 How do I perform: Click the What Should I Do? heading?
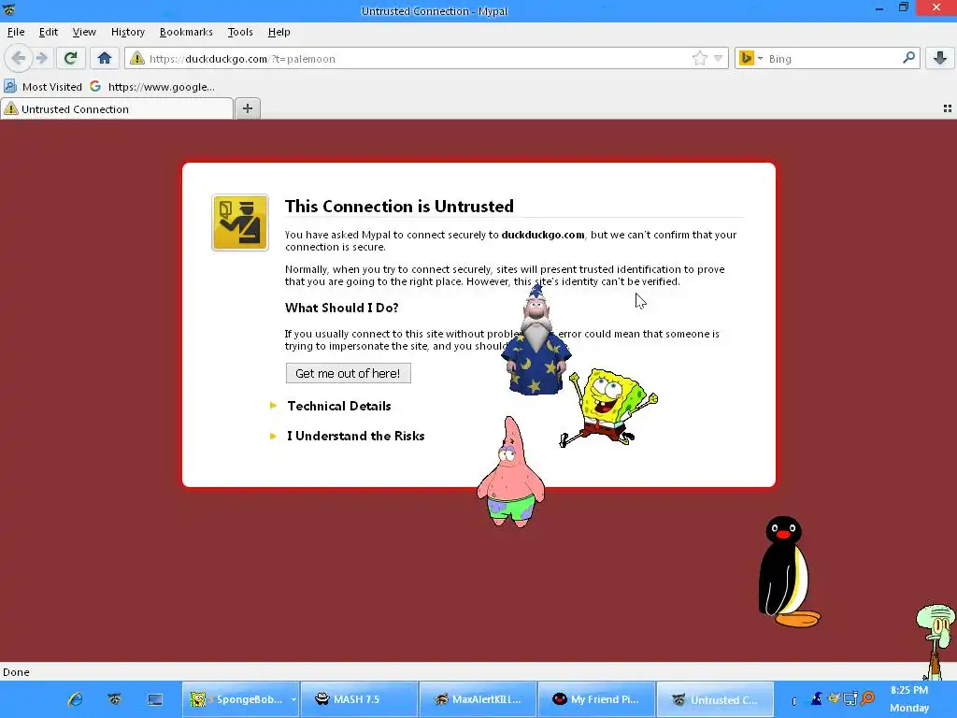click(342, 308)
